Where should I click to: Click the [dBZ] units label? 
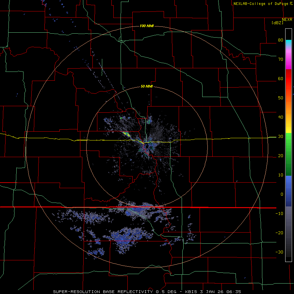(277, 23)
